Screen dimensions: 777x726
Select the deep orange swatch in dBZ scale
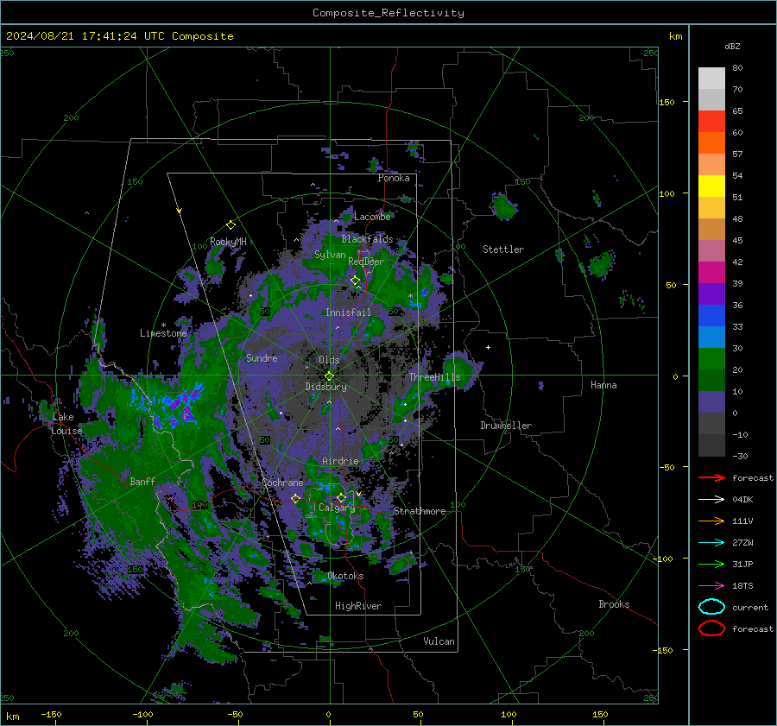711,142
